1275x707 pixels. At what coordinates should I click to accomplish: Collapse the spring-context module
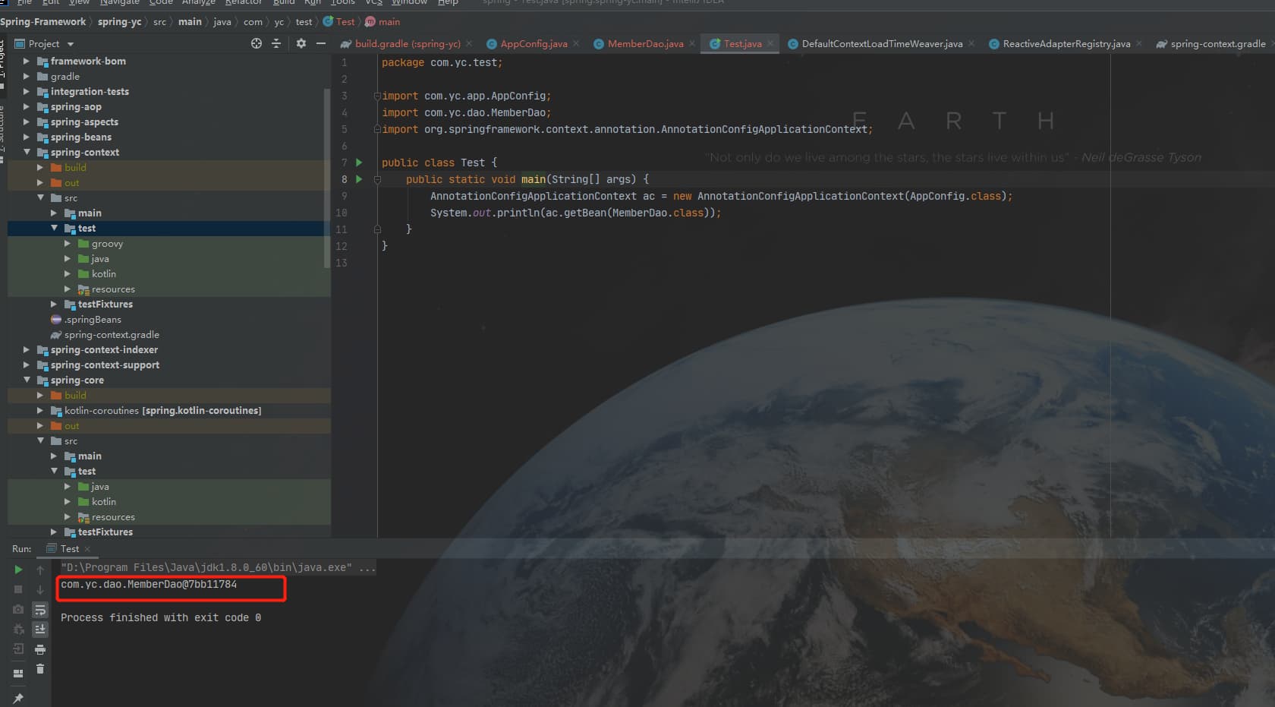coord(26,153)
